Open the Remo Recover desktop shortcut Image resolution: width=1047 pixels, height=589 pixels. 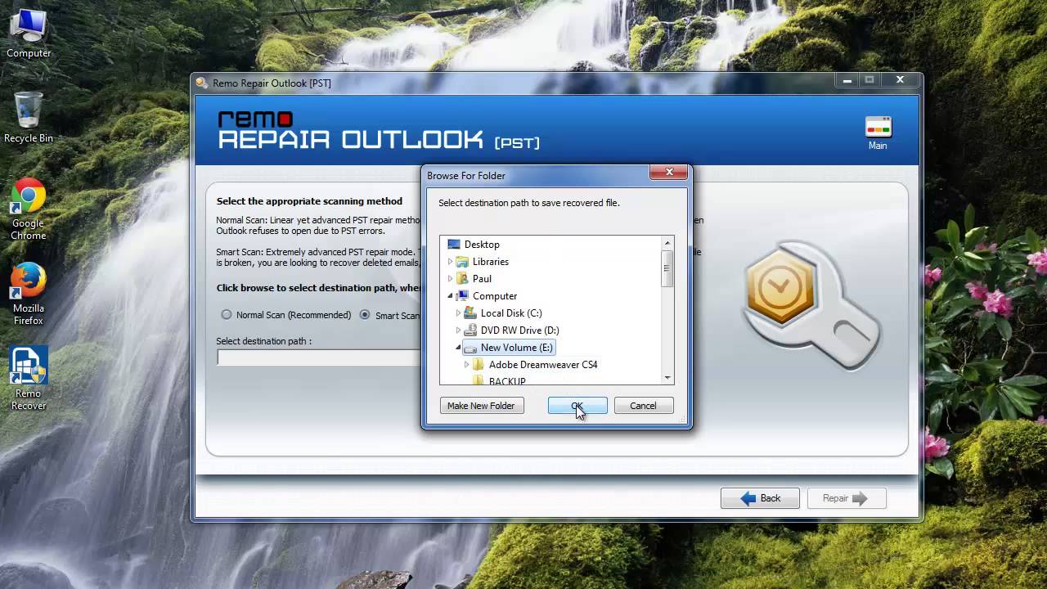28,379
